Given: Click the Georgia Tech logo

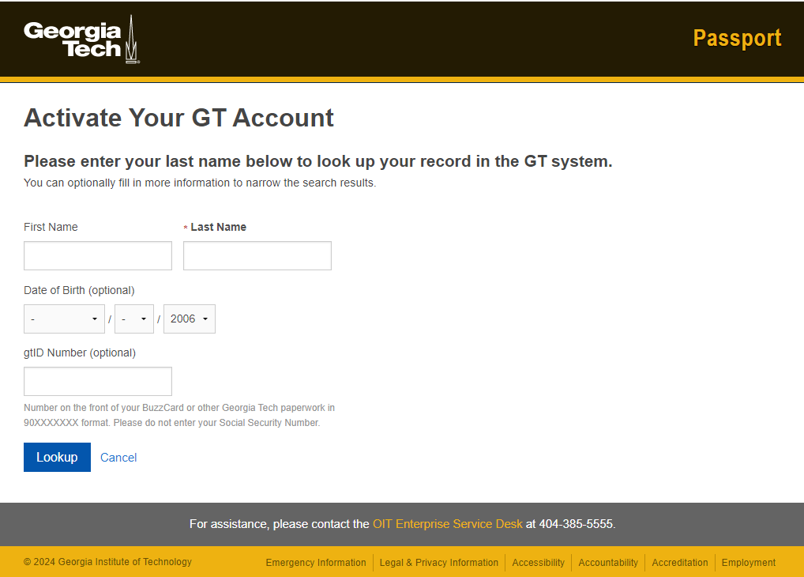Looking at the screenshot, I should [x=81, y=39].
